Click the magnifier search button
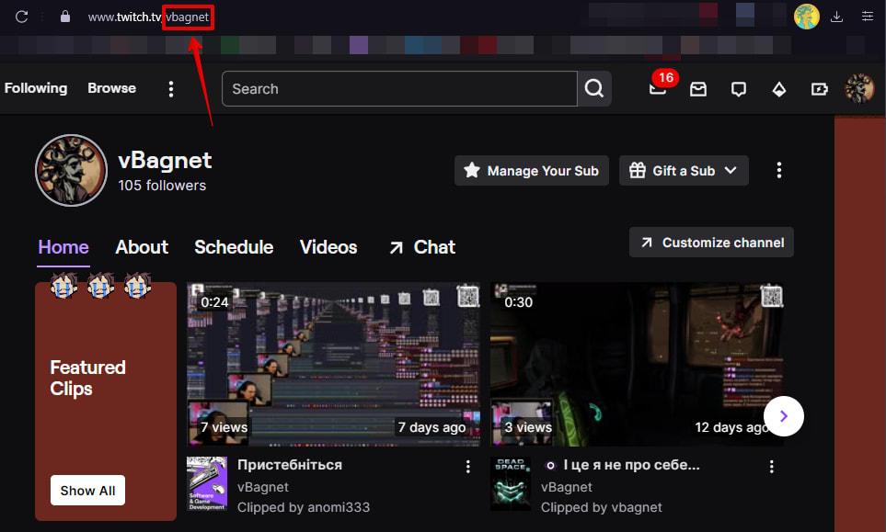The width and height of the screenshot is (886, 532). [594, 88]
